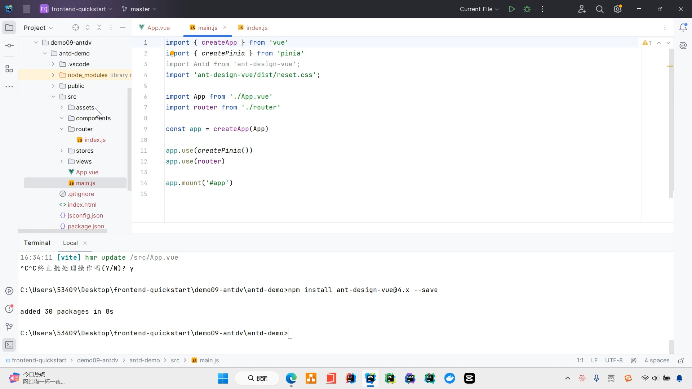Expand the node_modules folder

pos(53,75)
